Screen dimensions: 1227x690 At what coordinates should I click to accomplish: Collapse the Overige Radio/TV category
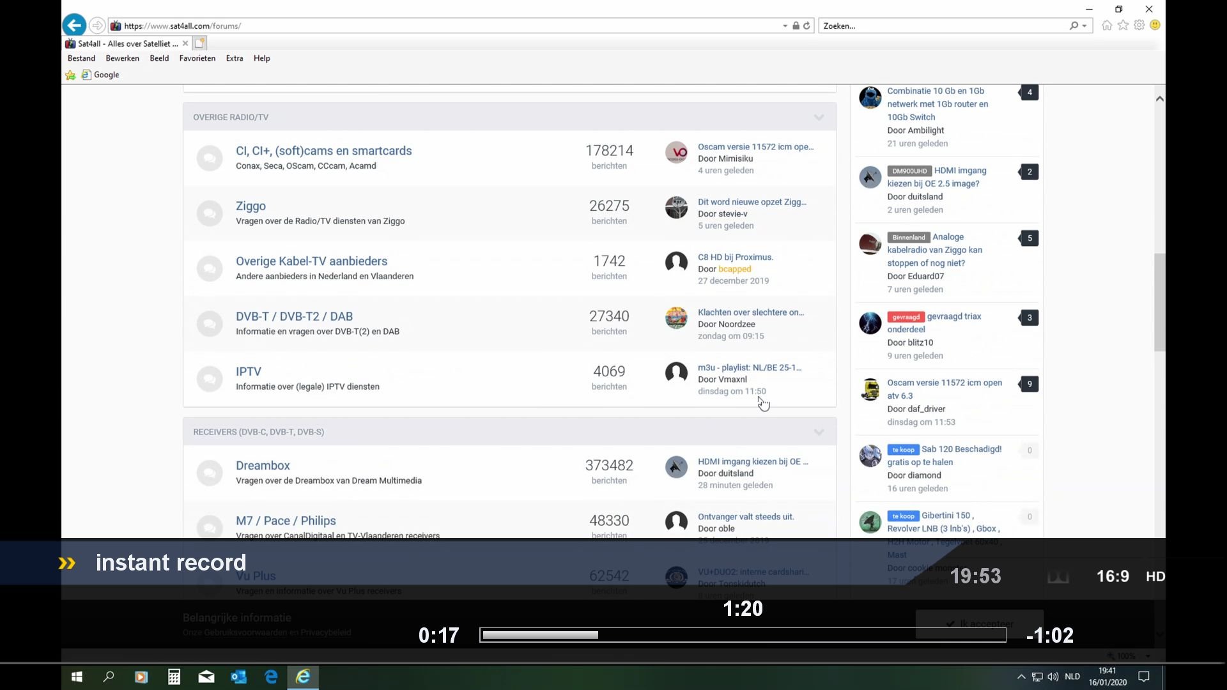819,118
